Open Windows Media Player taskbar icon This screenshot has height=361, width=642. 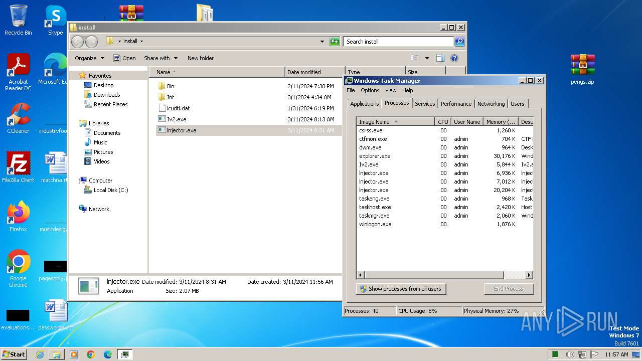pos(74,354)
